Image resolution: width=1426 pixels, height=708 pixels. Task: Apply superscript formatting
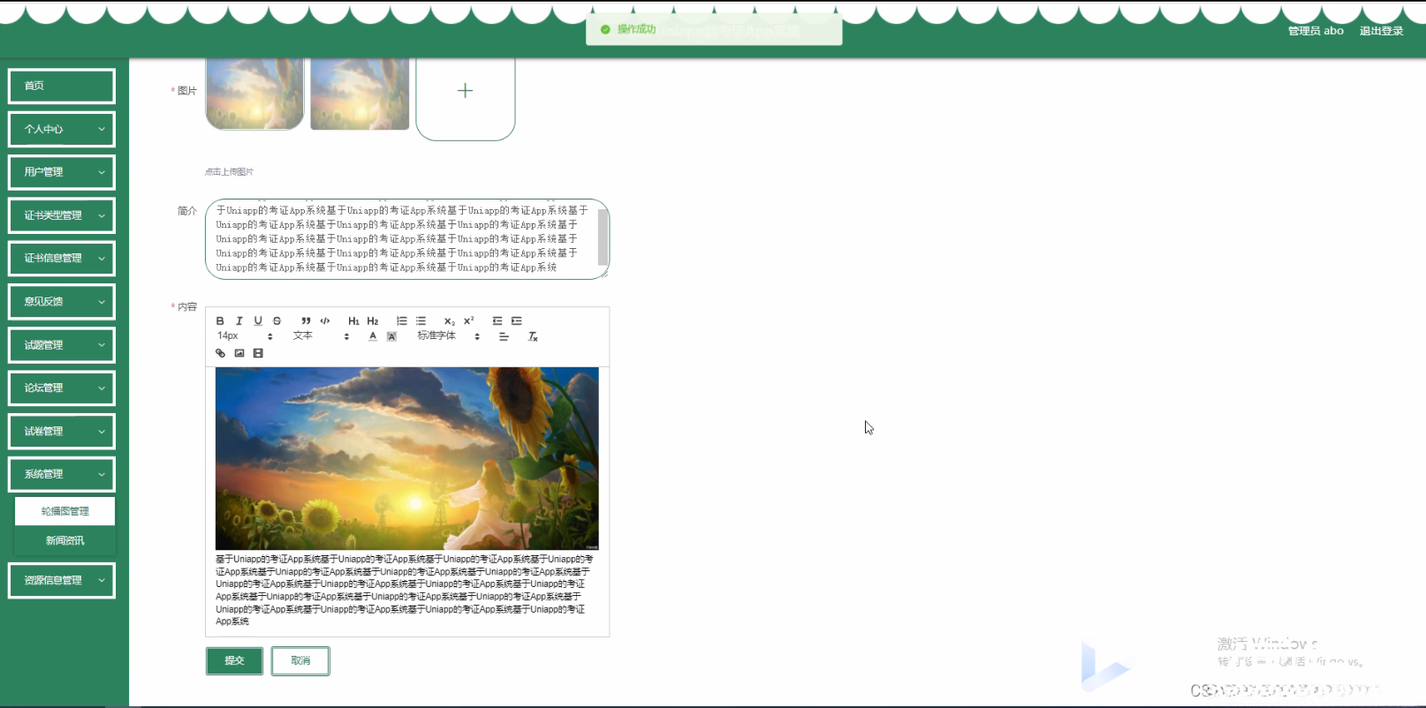click(x=469, y=321)
